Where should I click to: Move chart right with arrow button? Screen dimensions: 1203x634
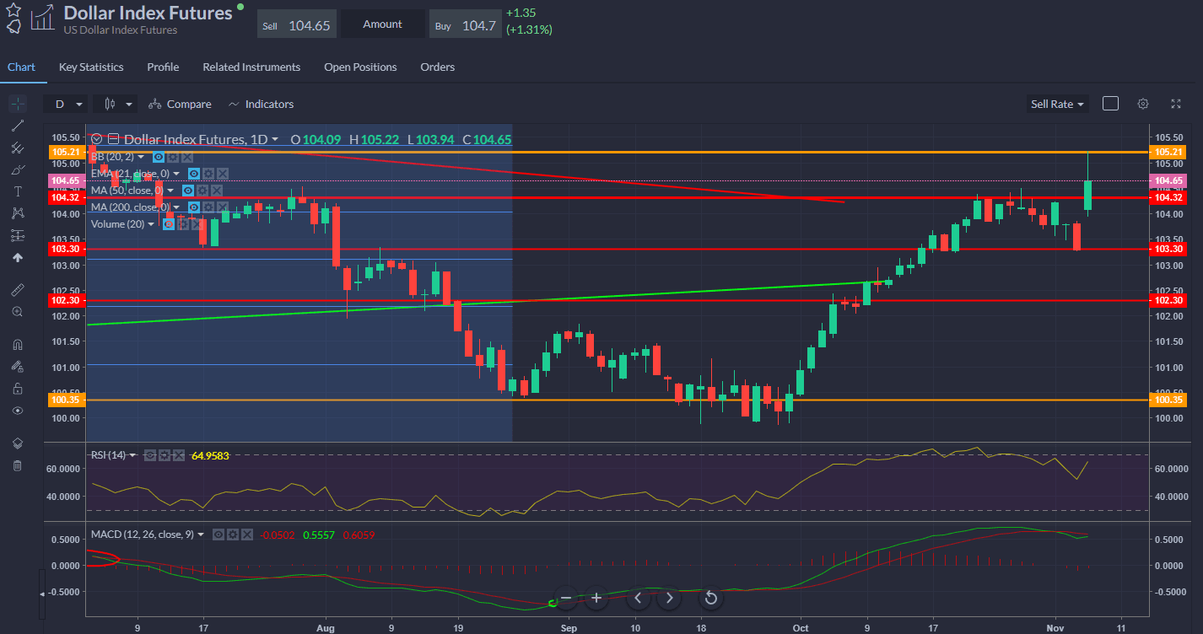pyautogui.click(x=670, y=598)
